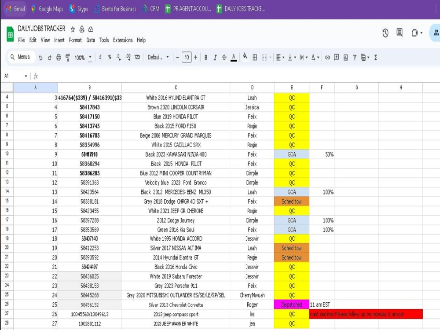Select the Paint format tool
This screenshot has height=330, width=440.
click(68, 58)
